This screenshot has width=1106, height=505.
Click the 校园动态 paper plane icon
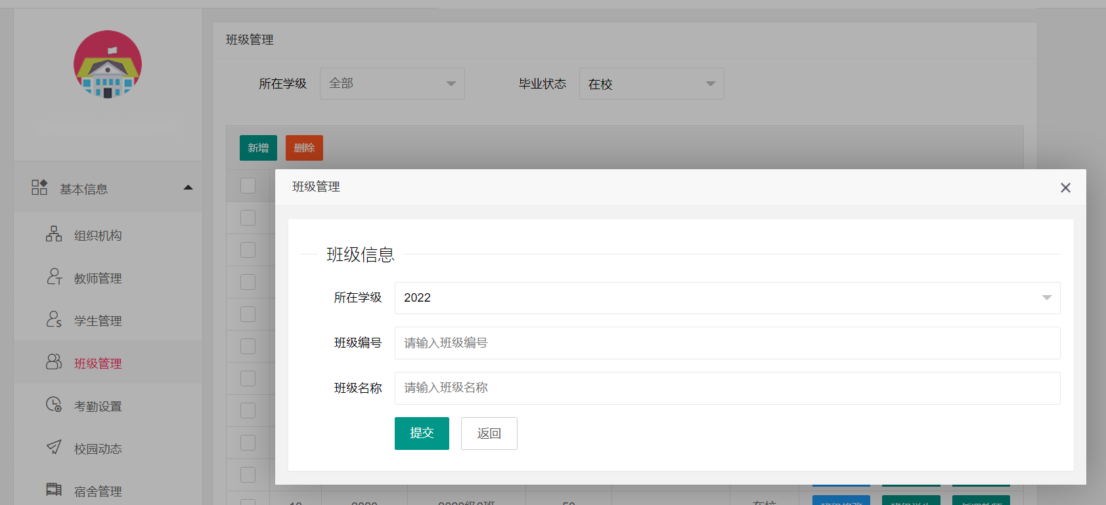click(x=54, y=447)
